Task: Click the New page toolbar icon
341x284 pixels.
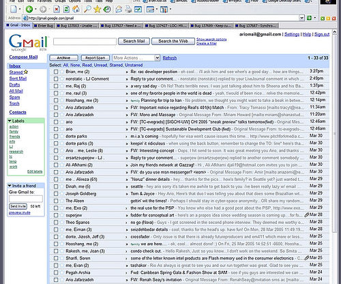Action: click(14, 10)
